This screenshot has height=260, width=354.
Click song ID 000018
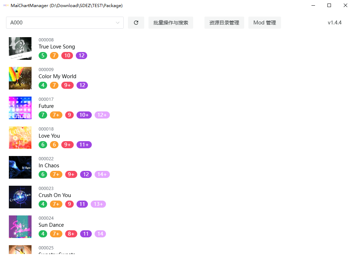(x=46, y=129)
